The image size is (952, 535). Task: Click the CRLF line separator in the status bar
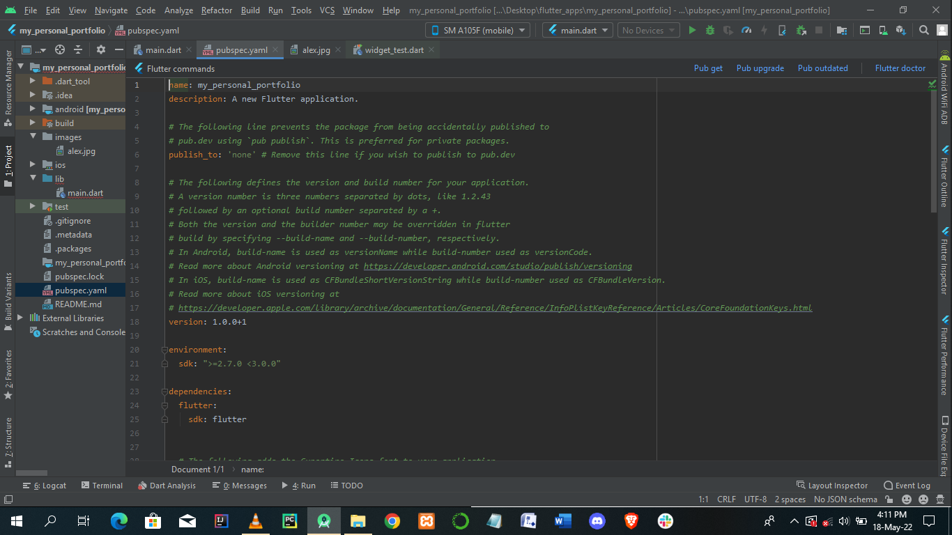point(726,499)
